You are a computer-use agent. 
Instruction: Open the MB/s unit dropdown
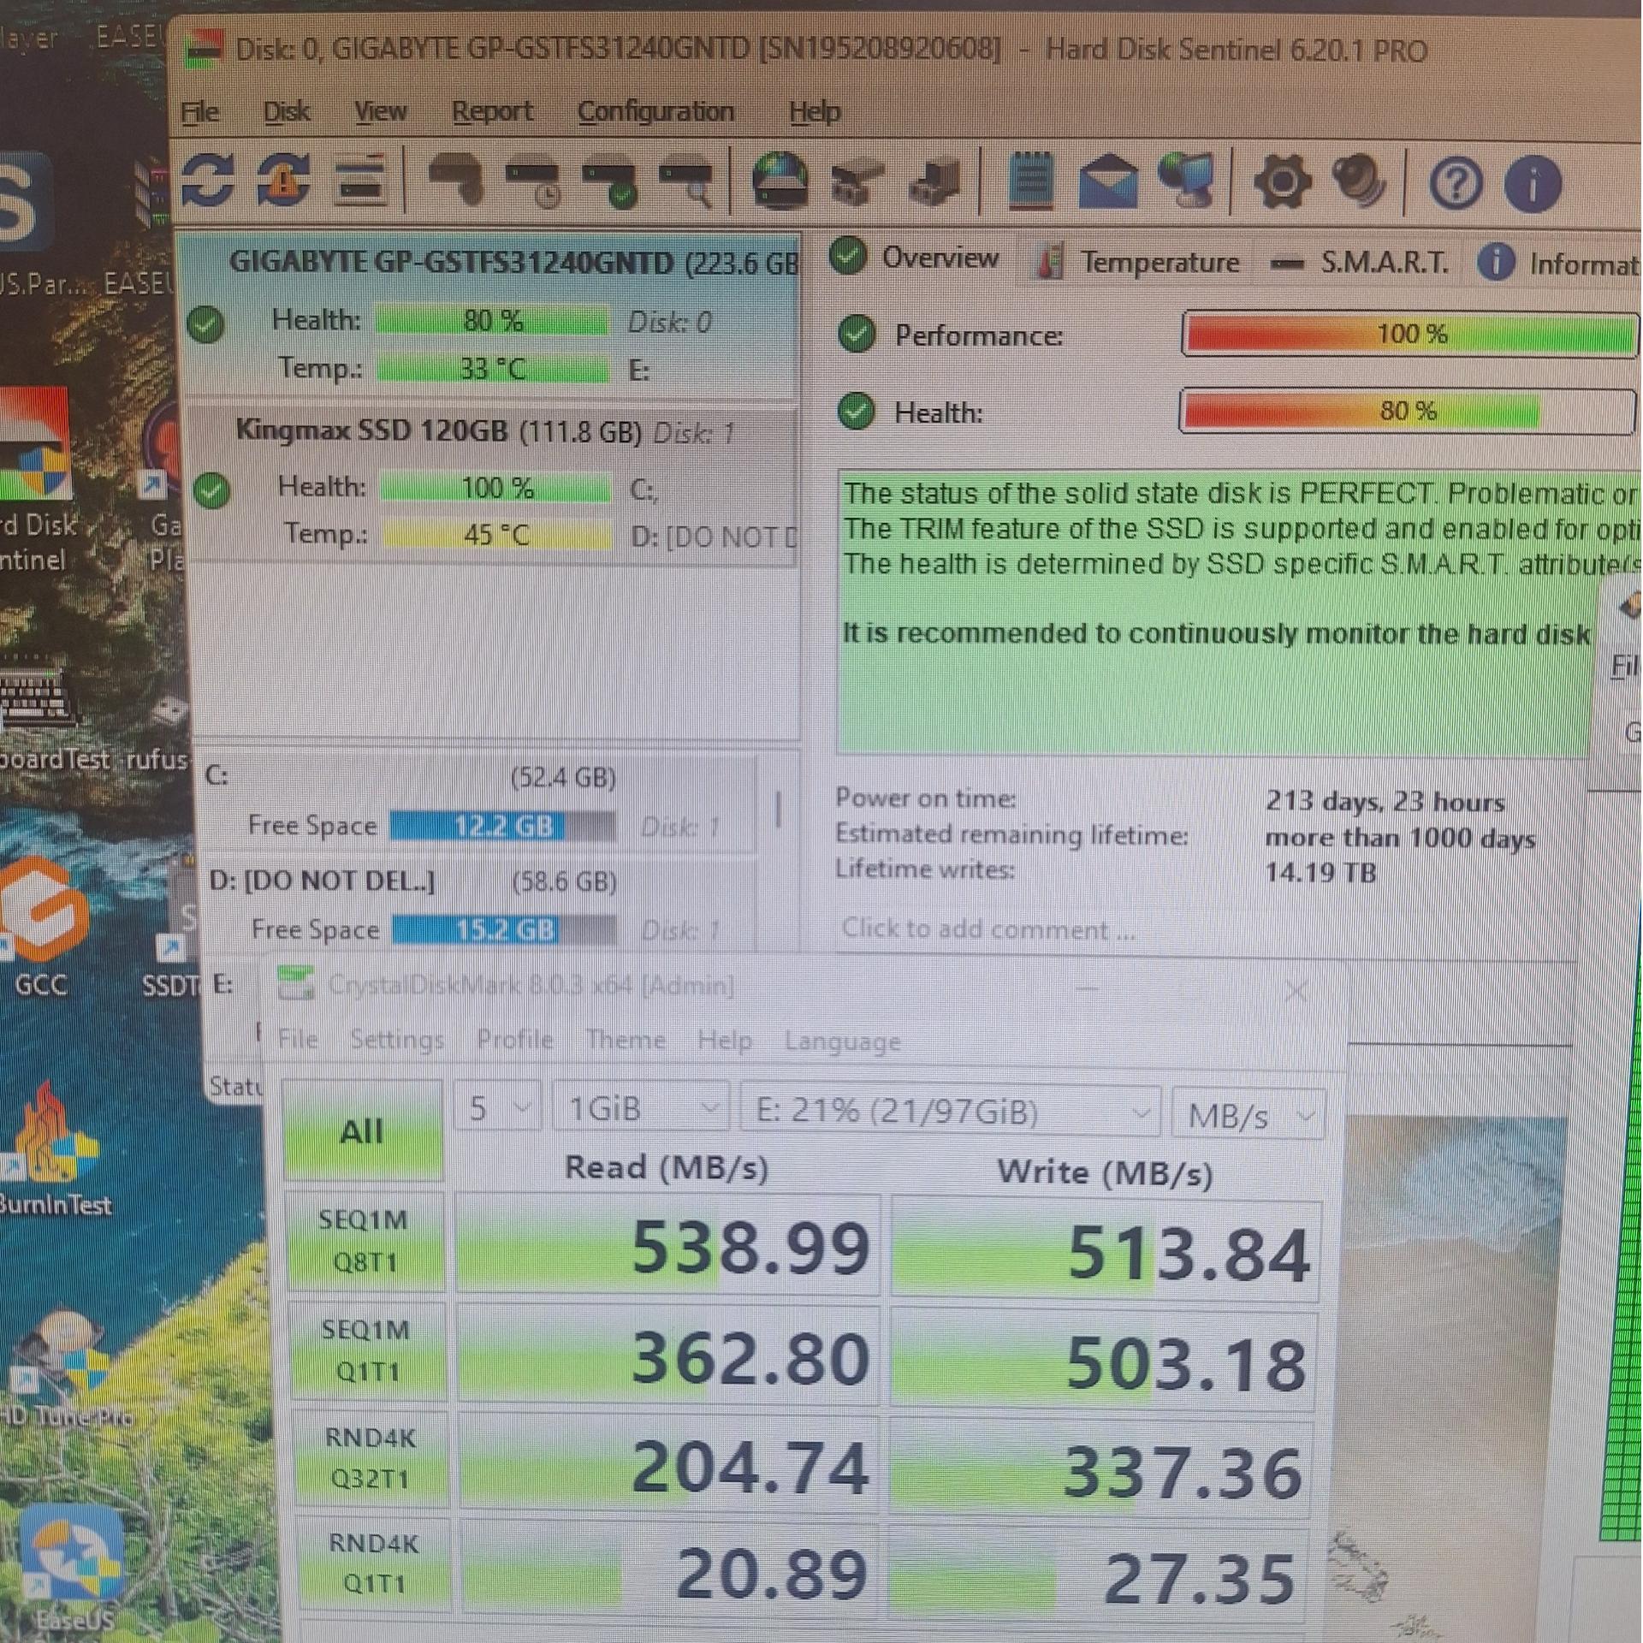[x=1248, y=1115]
